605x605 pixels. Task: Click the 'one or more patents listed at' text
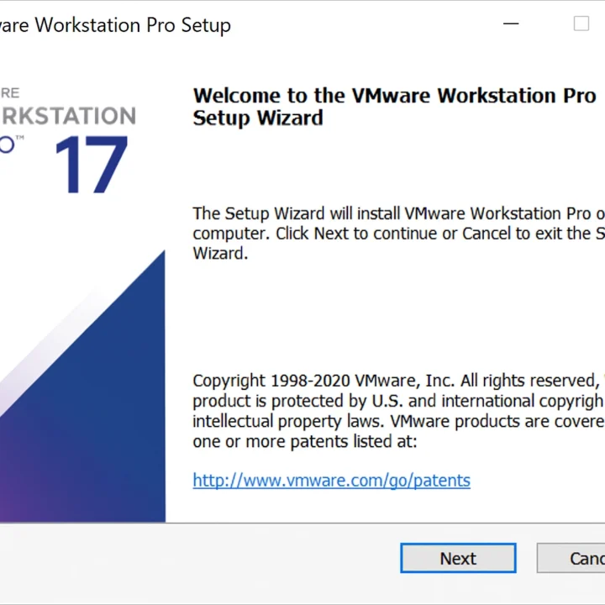coord(304,441)
